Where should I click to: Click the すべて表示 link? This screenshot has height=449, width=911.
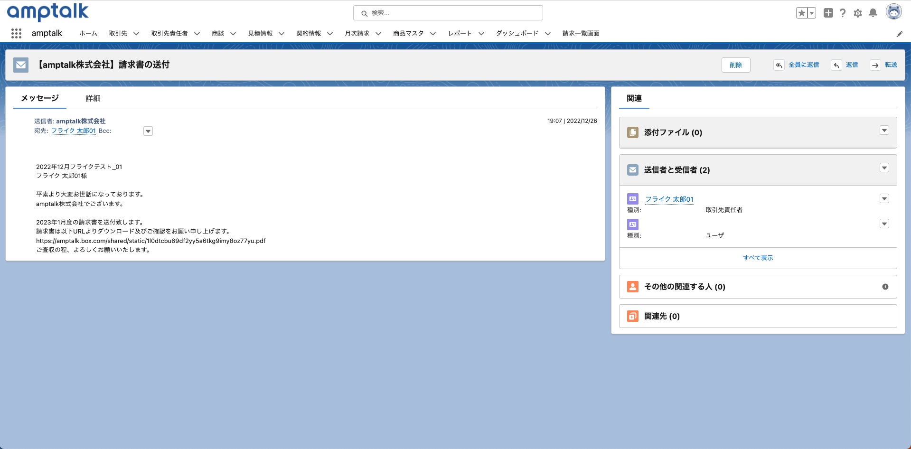758,258
